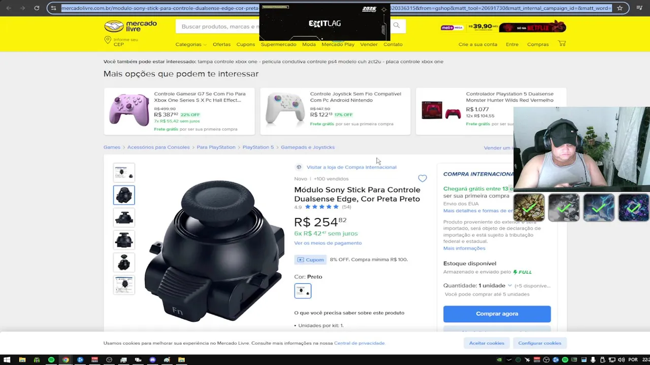
Task: Click the location pin CEP icon
Action: [x=108, y=40]
